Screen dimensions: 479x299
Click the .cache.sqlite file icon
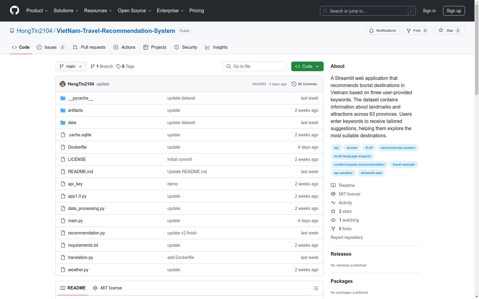63,135
